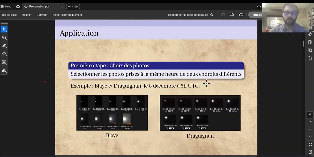The height and width of the screenshot is (157, 314).
Task: Upload file with cloud icon
Action: click(x=232, y=15)
